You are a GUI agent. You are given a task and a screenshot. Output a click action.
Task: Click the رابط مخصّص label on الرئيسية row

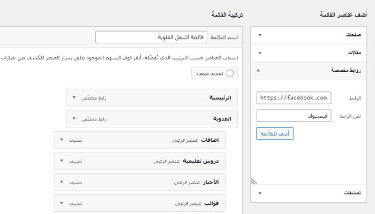click(x=94, y=98)
